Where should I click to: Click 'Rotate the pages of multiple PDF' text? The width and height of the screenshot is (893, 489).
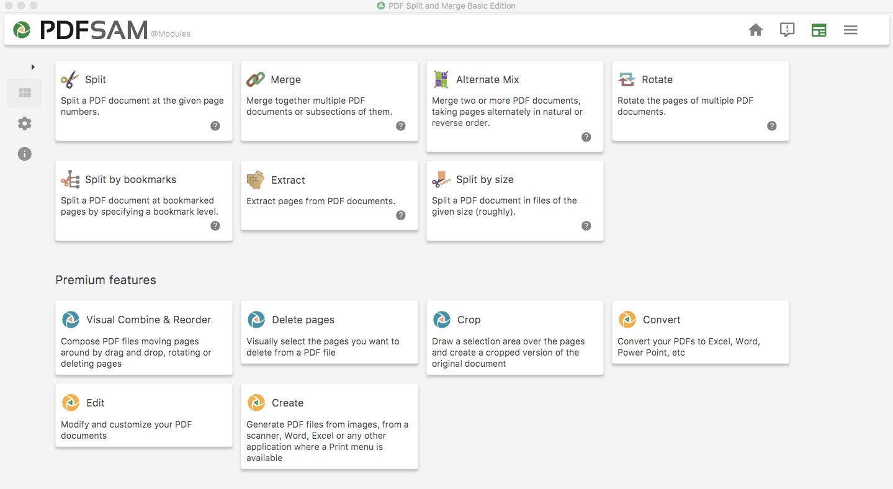point(685,101)
